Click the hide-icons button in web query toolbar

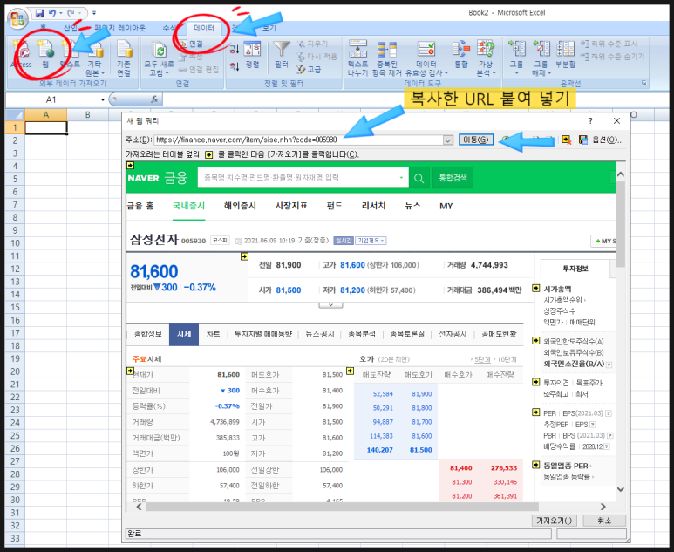567,140
